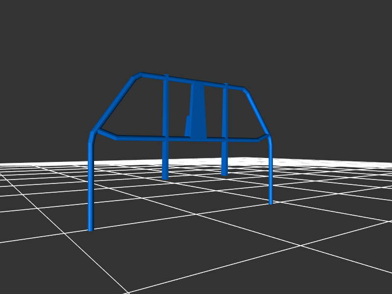Viewport: 392px width, 294px height.
Task: Select base of the inner right post
Action: (224, 173)
